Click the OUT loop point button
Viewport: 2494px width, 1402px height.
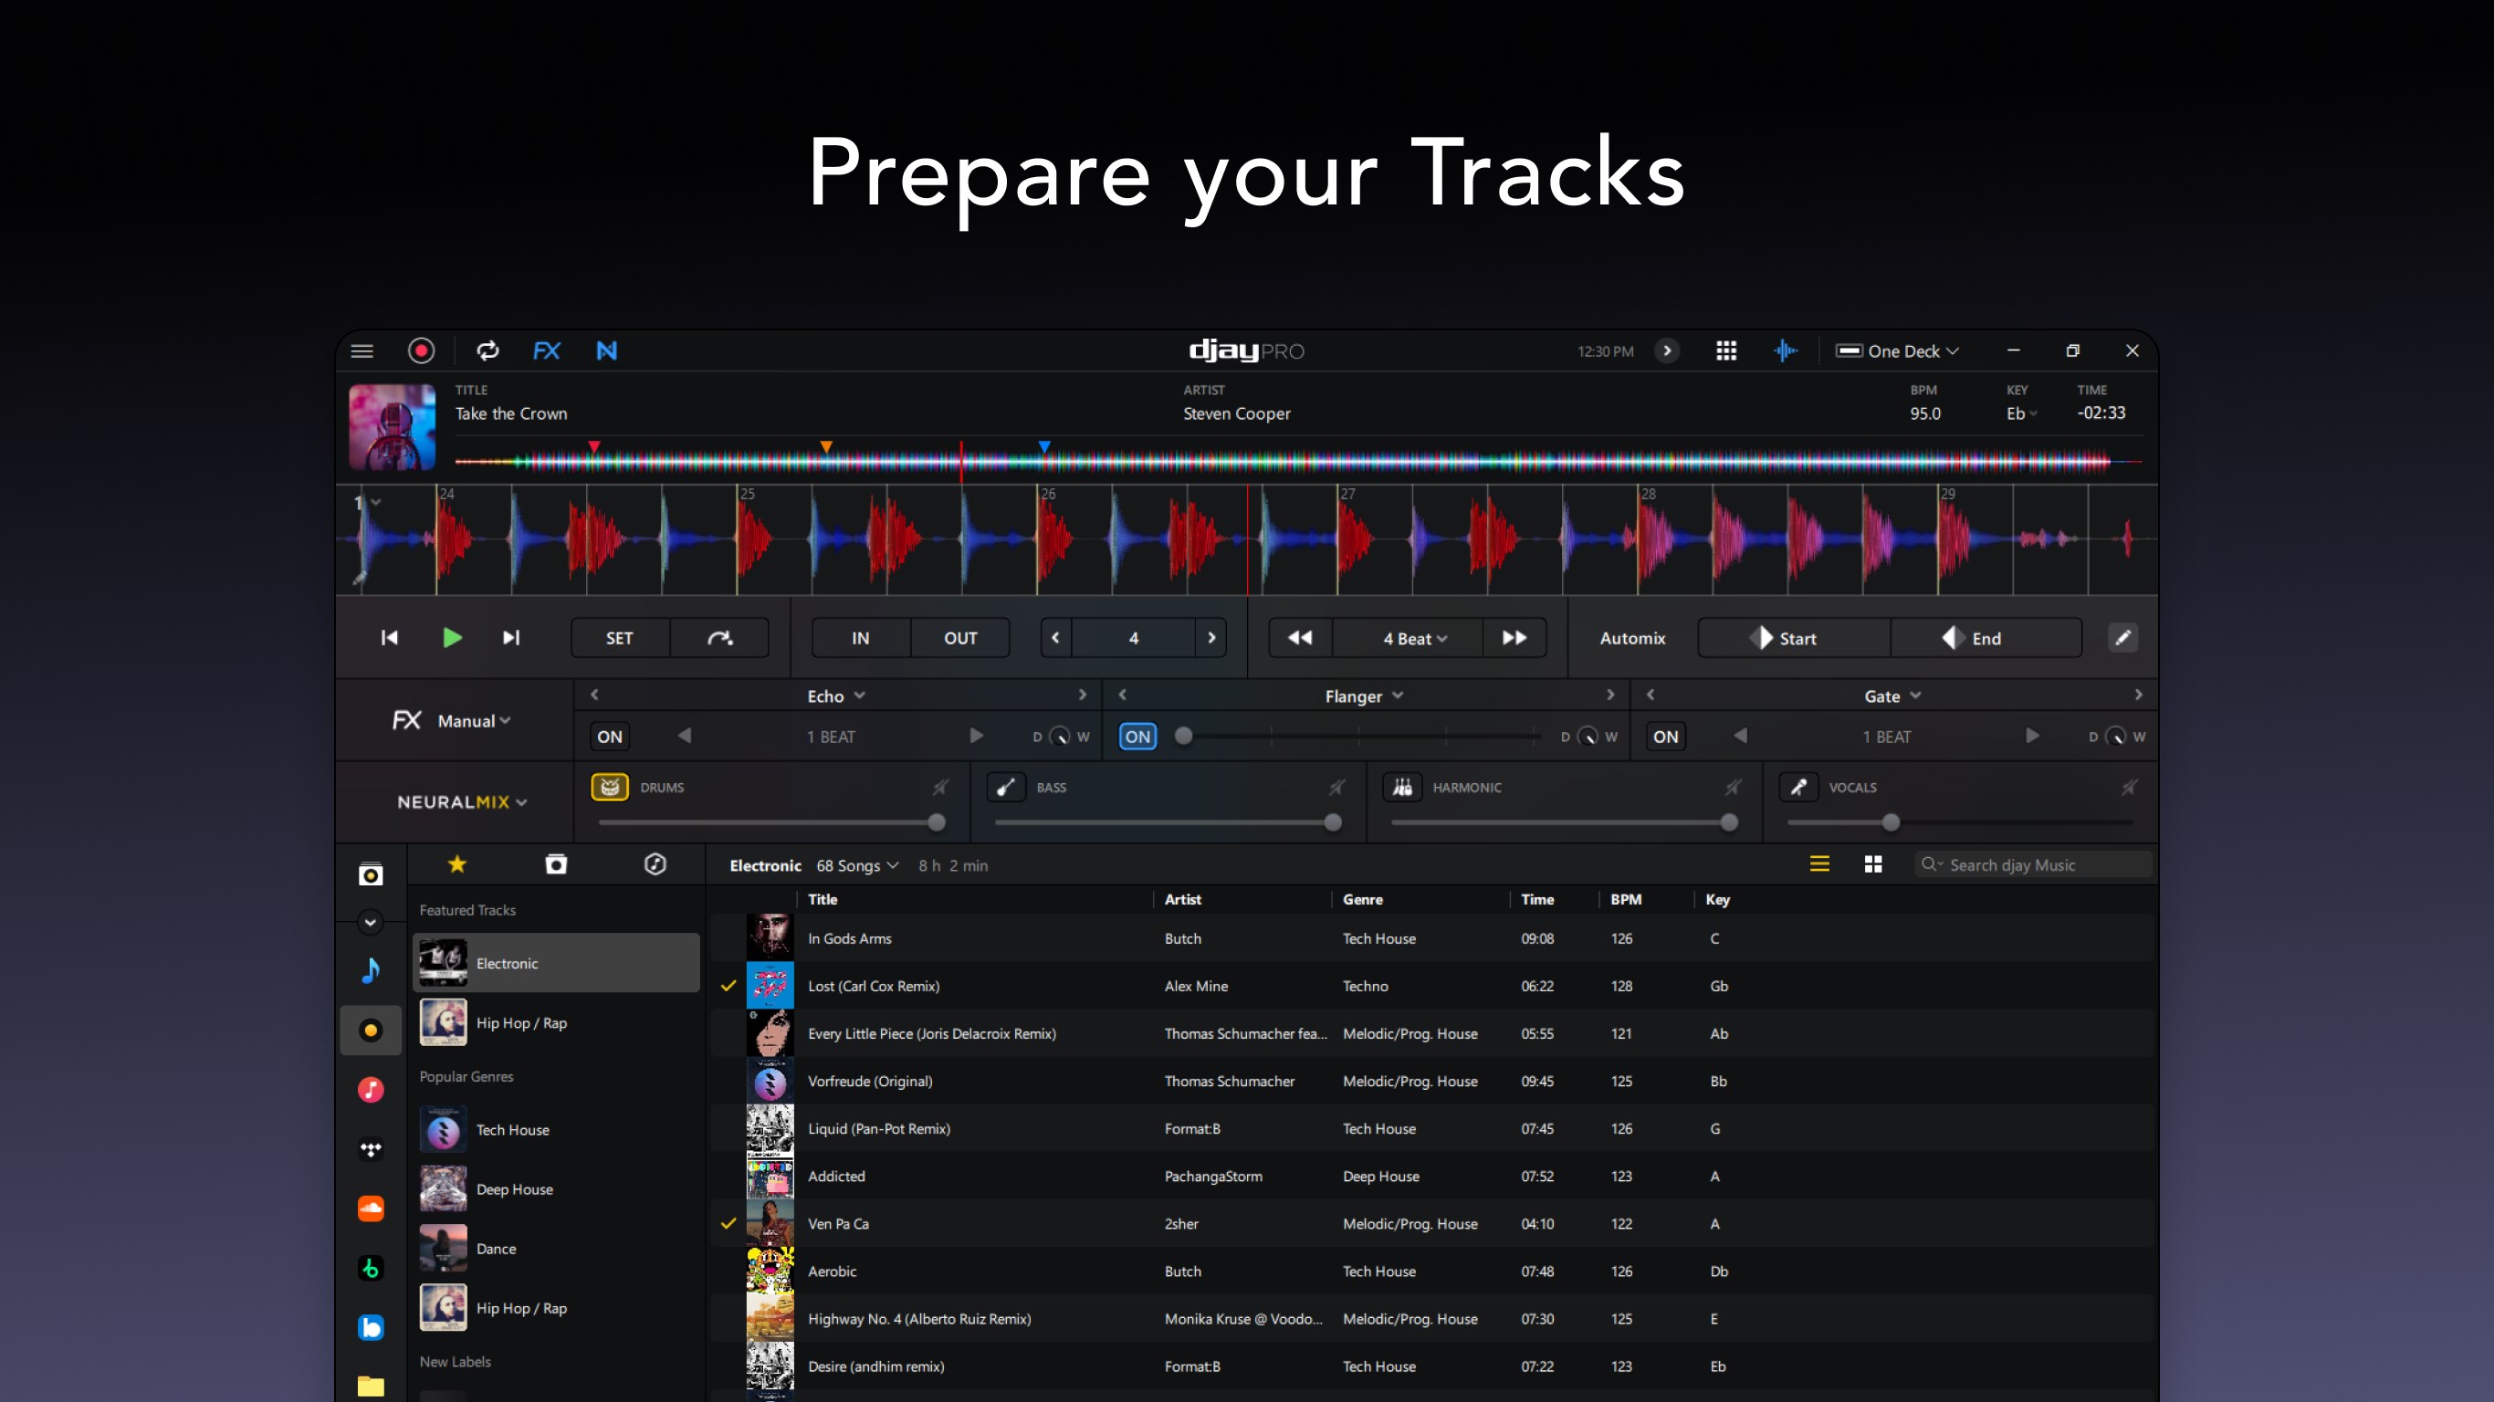959,637
